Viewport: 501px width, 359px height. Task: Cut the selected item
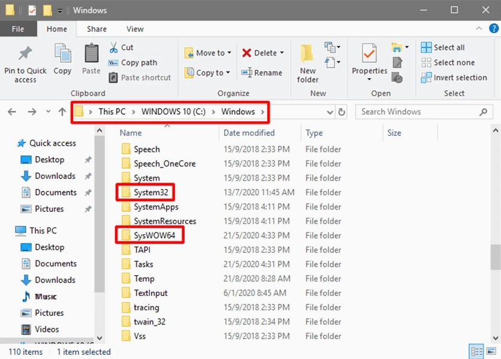[x=121, y=47]
